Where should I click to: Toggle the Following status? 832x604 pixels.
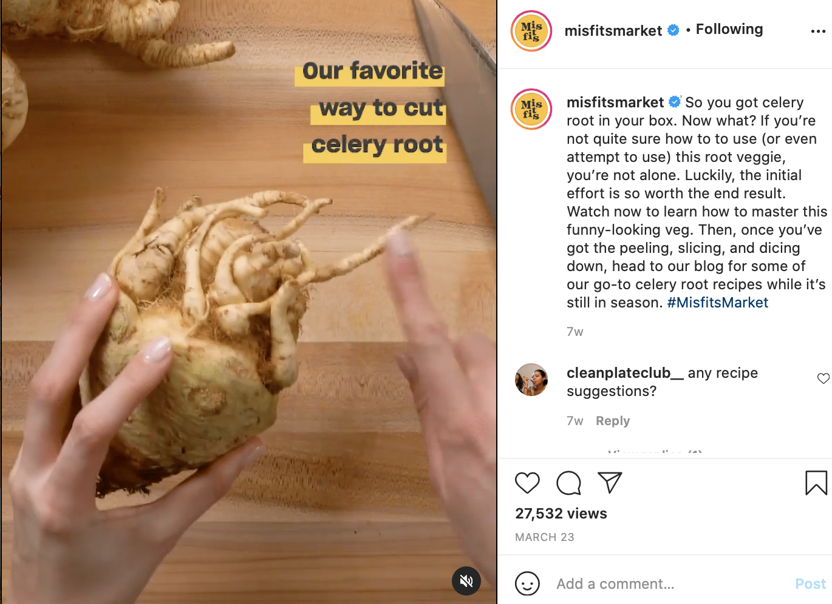pos(729,29)
